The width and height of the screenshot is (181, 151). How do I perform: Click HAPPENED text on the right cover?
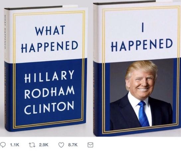pyautogui.click(x=142, y=45)
